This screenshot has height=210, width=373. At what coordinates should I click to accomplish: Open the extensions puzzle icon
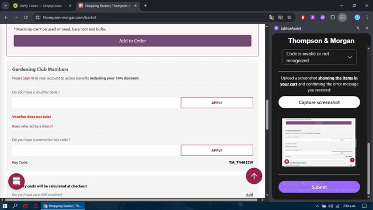333,17
